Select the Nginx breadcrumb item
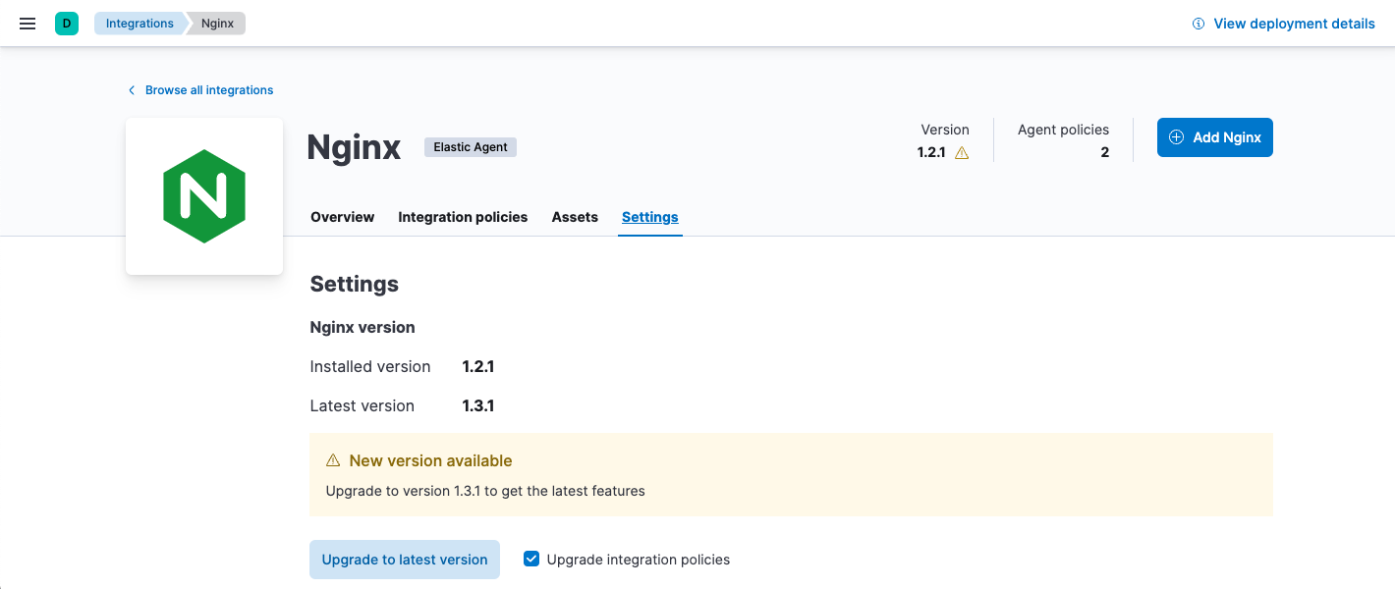The height and width of the screenshot is (589, 1395). (217, 23)
